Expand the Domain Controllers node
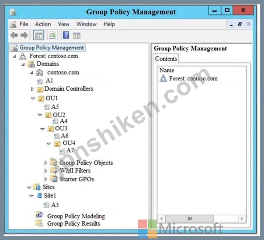This screenshot has width=264, height=240. (32, 89)
